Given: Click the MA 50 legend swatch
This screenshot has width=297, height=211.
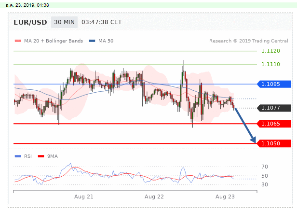Looking at the screenshot, I should 92,41.
